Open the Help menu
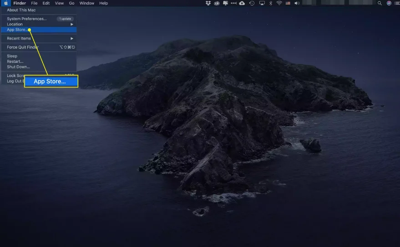The height and width of the screenshot is (247, 400). point(104,3)
